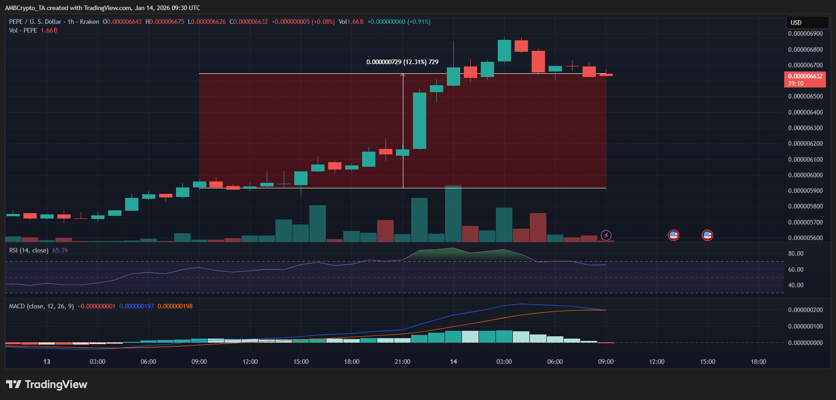836x400 pixels.
Task: Click the highest volume bar near 14
Action: 453,213
